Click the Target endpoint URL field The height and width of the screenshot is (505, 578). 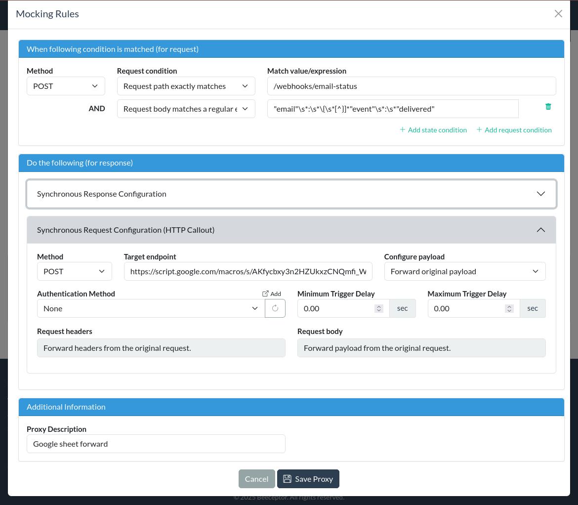[248, 271]
